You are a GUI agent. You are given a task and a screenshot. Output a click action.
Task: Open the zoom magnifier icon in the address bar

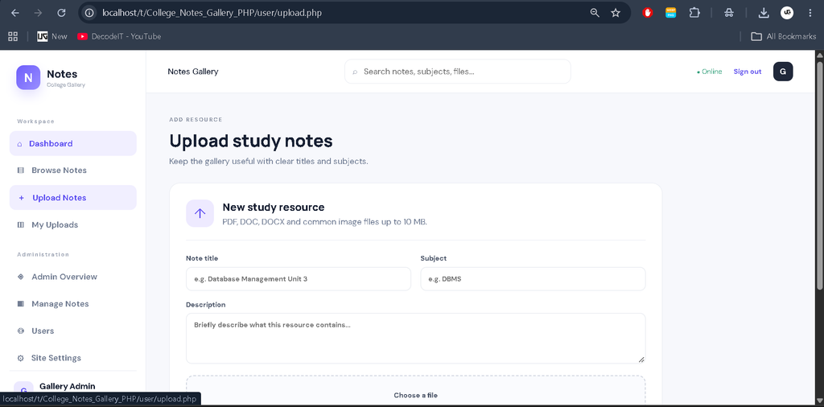(595, 13)
